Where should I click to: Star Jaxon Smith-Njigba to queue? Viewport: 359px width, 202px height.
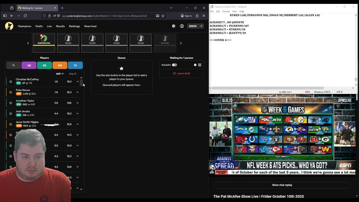(x=11, y=124)
